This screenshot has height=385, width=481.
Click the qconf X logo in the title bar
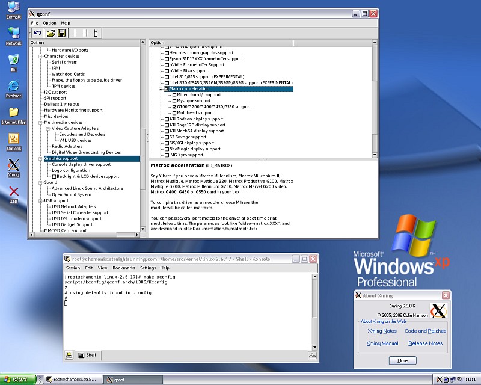(32, 13)
